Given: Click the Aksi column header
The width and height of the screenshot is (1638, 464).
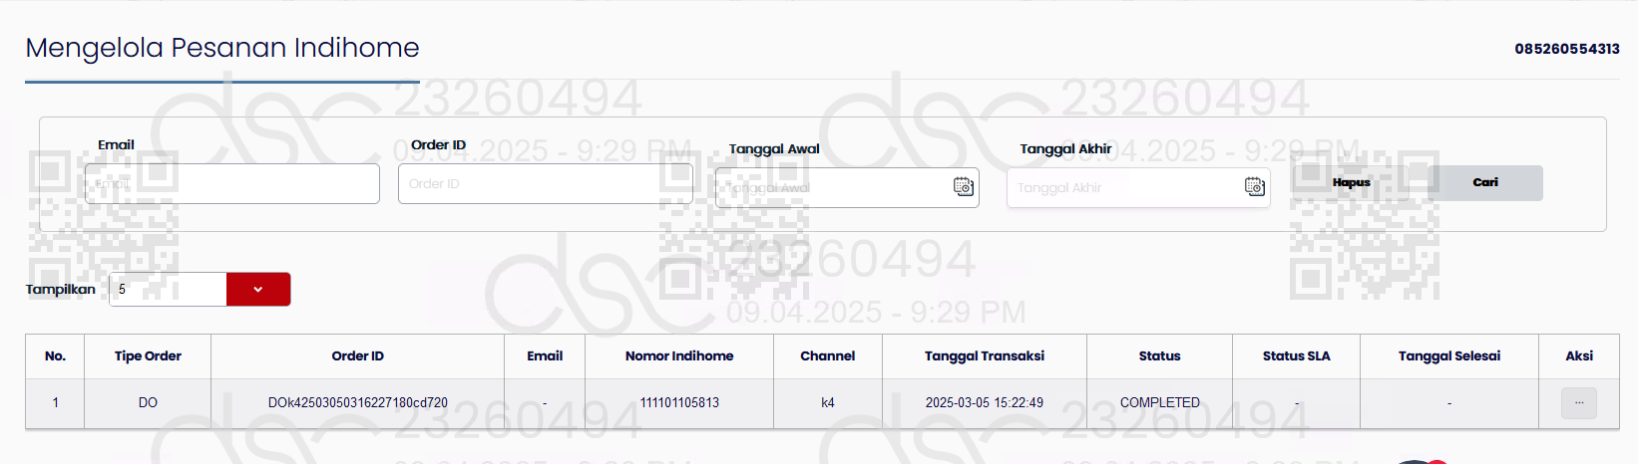Looking at the screenshot, I should pos(1579,356).
